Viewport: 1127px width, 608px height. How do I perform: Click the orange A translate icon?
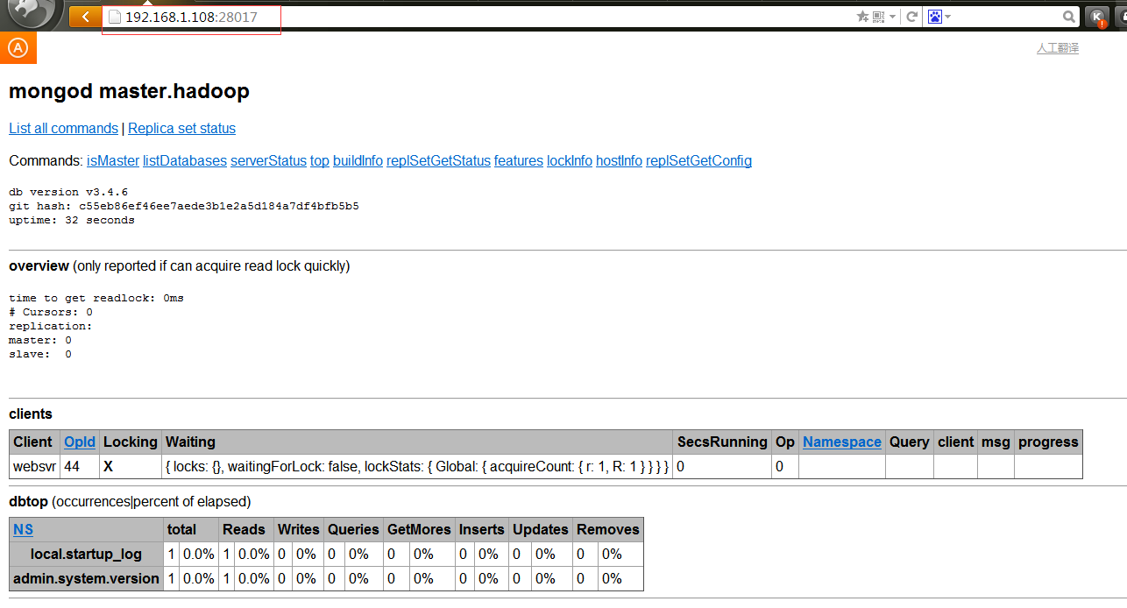click(x=18, y=48)
